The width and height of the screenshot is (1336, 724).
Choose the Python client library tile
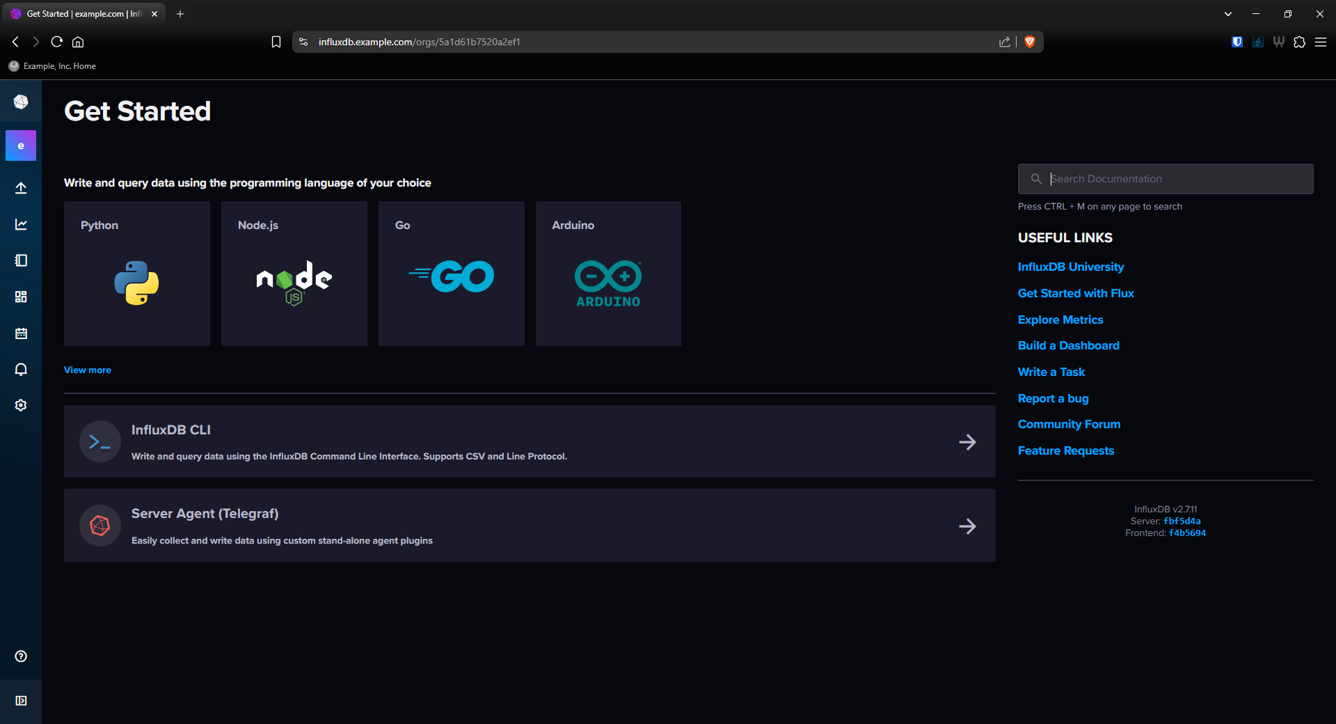point(137,274)
